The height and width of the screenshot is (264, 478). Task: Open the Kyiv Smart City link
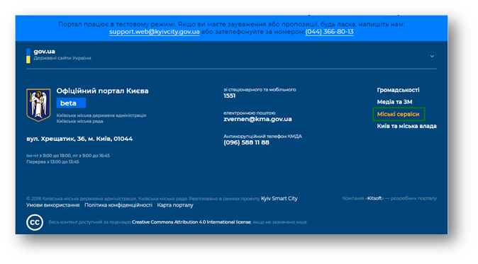point(279,198)
